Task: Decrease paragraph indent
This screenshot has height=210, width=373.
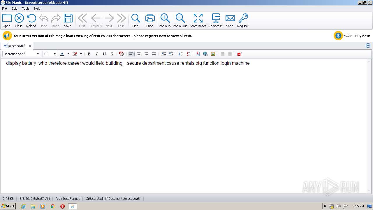Action: click(164, 54)
